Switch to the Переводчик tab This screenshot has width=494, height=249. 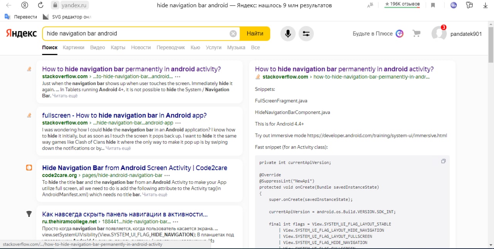(171, 47)
